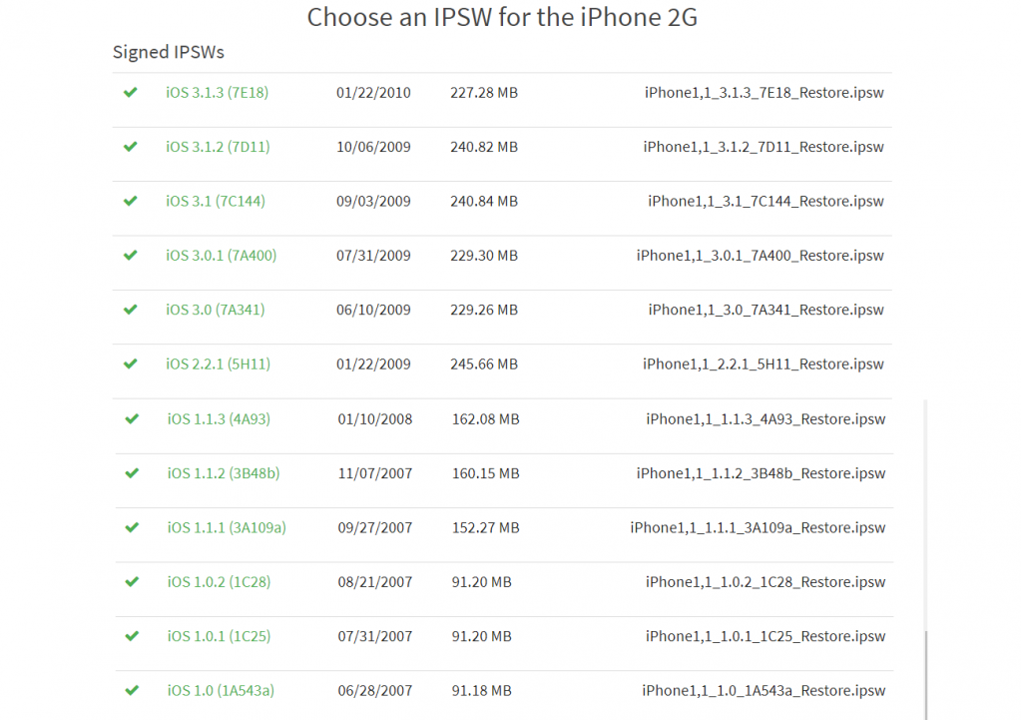Click filename iPhone1,1_3.1.2_7D11_Restore.ipsw
The image size is (1021, 720).
point(764,147)
